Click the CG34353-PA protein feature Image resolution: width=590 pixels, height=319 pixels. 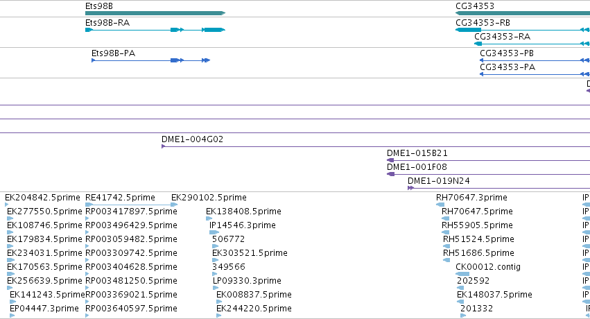(x=535, y=74)
